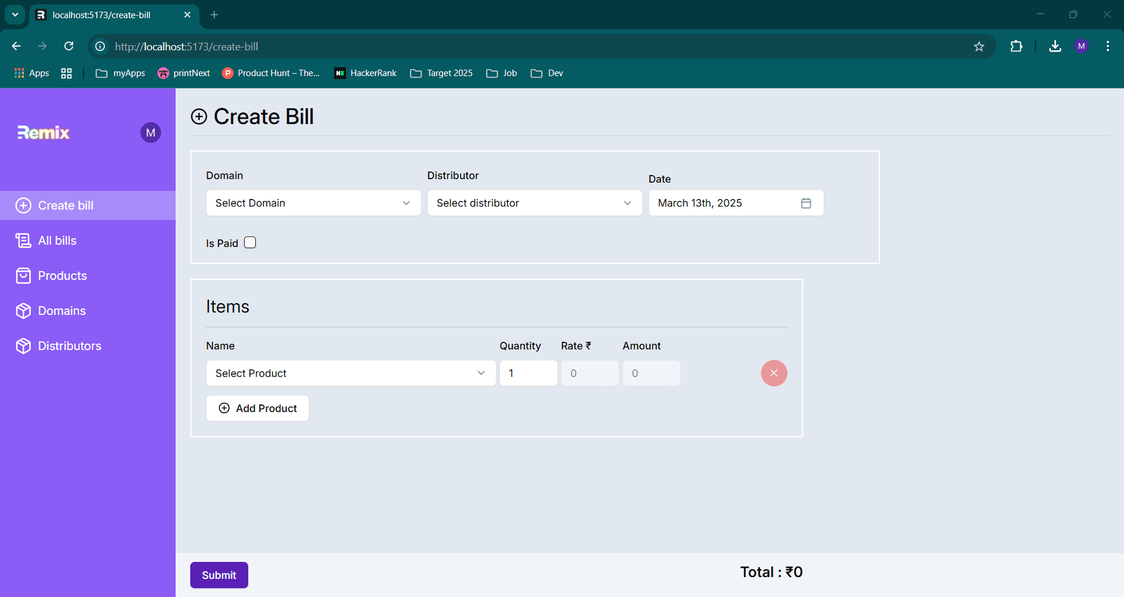Image resolution: width=1124 pixels, height=597 pixels.
Task: Open the browser downloads icon
Action: click(1055, 46)
